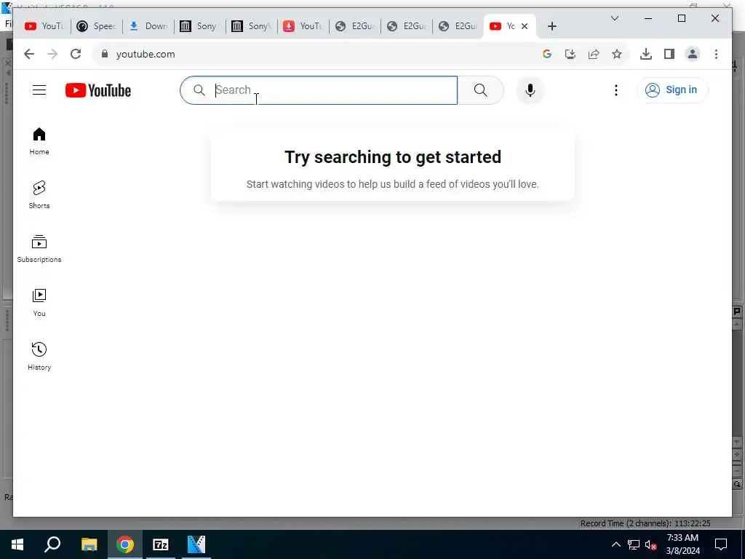Open Chrome downloads icon in toolbar
The width and height of the screenshot is (745, 559).
click(646, 54)
